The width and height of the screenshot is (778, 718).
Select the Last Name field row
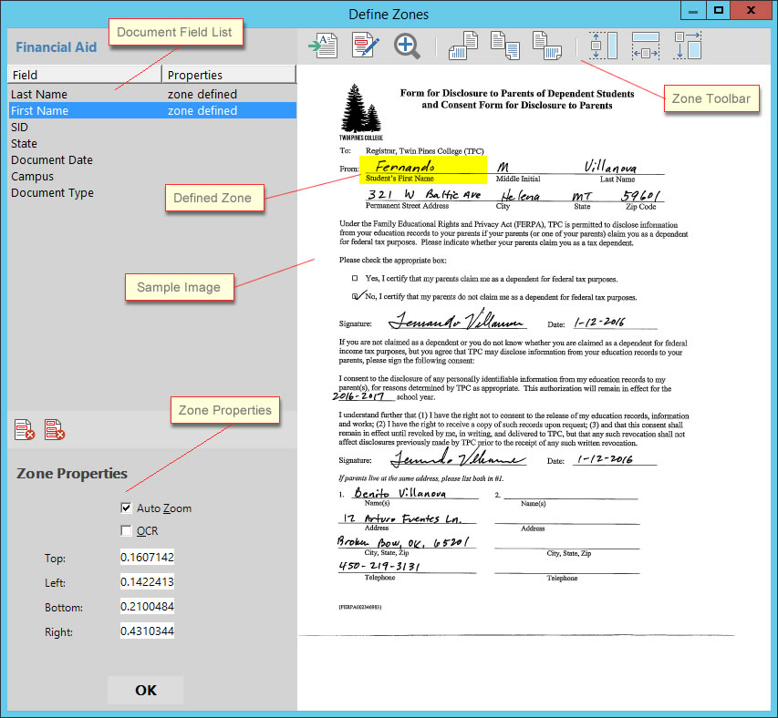pyautogui.click(x=39, y=94)
